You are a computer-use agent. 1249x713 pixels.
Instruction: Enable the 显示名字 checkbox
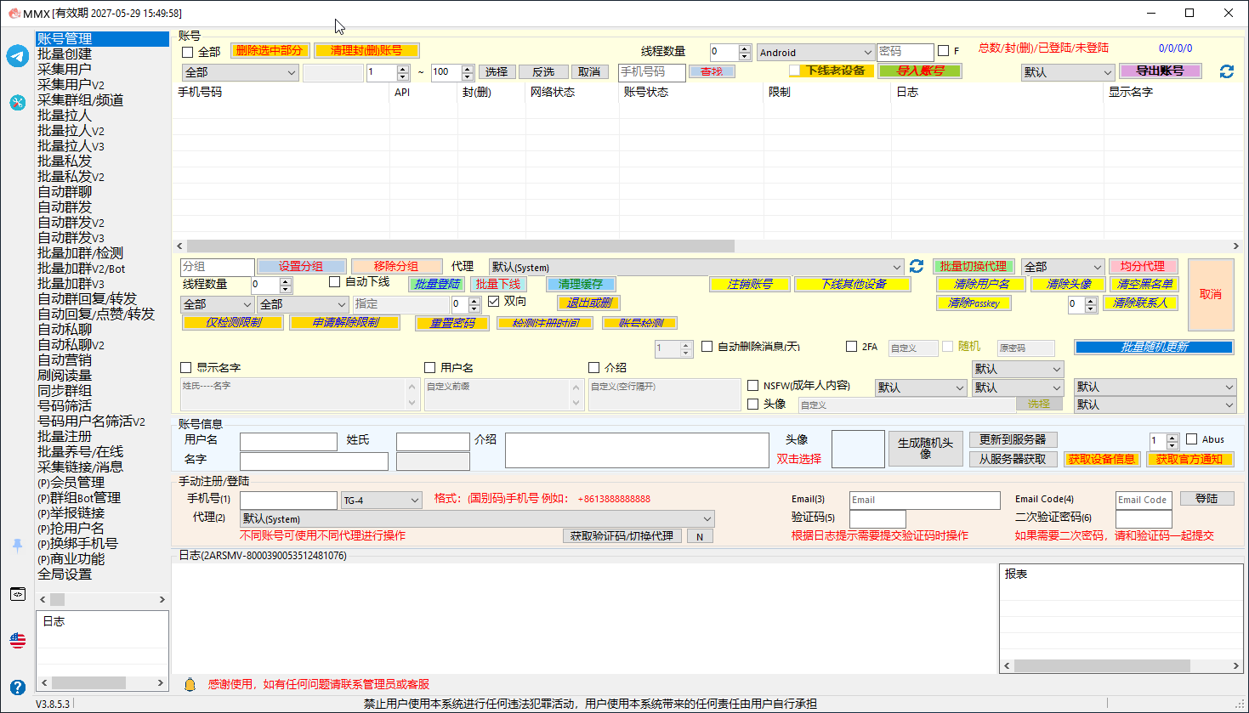click(186, 367)
